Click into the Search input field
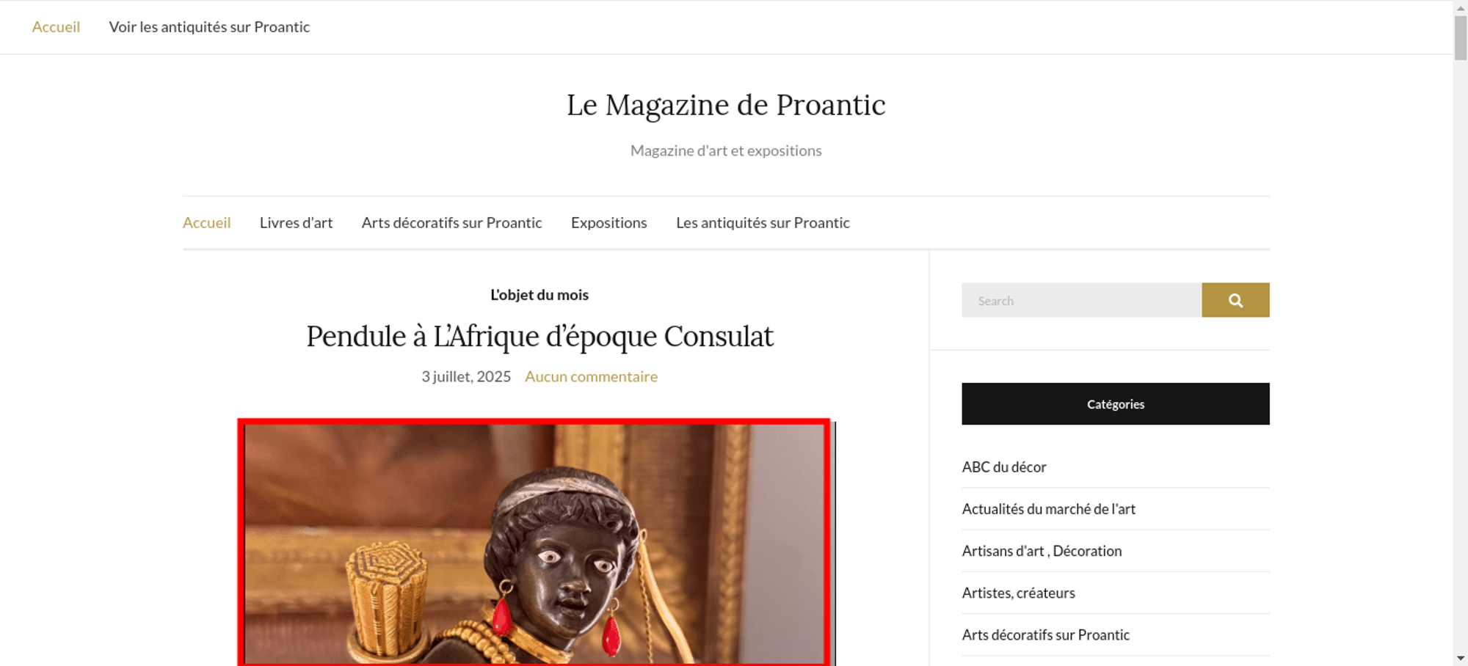This screenshot has width=1468, height=666. (x=1081, y=300)
